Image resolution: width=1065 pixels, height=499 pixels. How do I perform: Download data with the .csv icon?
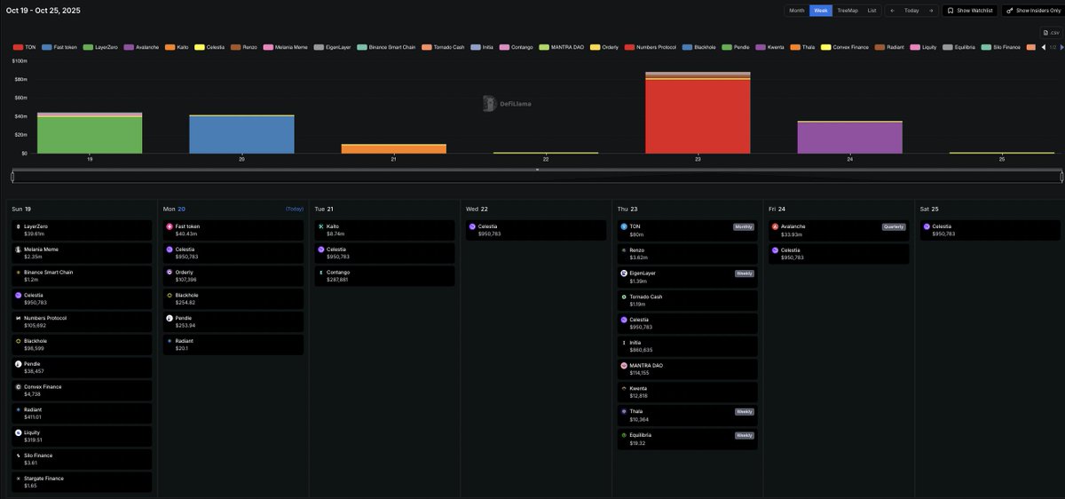tap(1050, 32)
